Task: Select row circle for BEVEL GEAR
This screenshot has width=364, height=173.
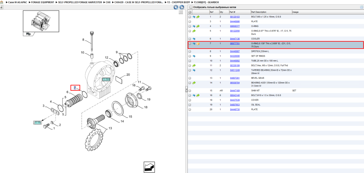Action: pyautogui.click(x=190, y=78)
